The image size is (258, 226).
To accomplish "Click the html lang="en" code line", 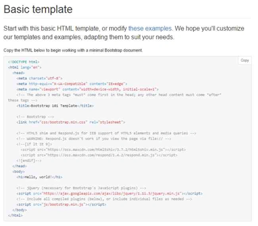I will point(25,67).
